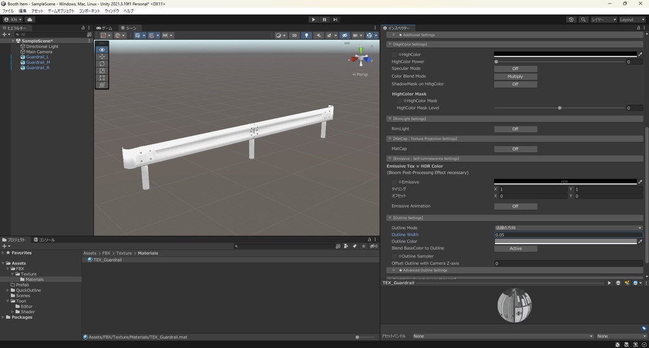Open the global search magnifier icon
Screen dimensions: 649x348
point(583,20)
